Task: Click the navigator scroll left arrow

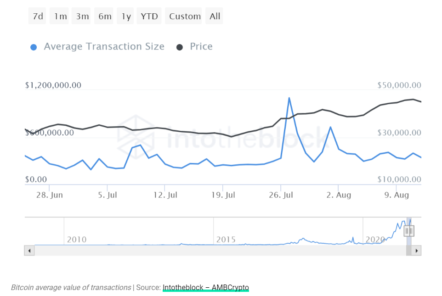Action: (29, 251)
